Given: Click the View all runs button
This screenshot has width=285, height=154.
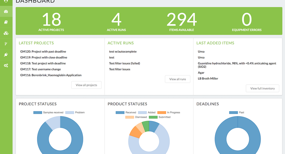Looking at the screenshot, I should (x=177, y=79).
